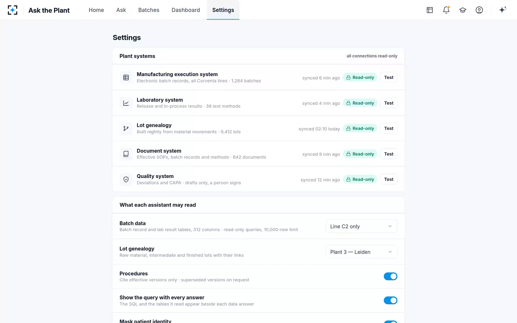The height and width of the screenshot is (323, 517).
Task: Open notifications bell icon
Action: point(446,10)
